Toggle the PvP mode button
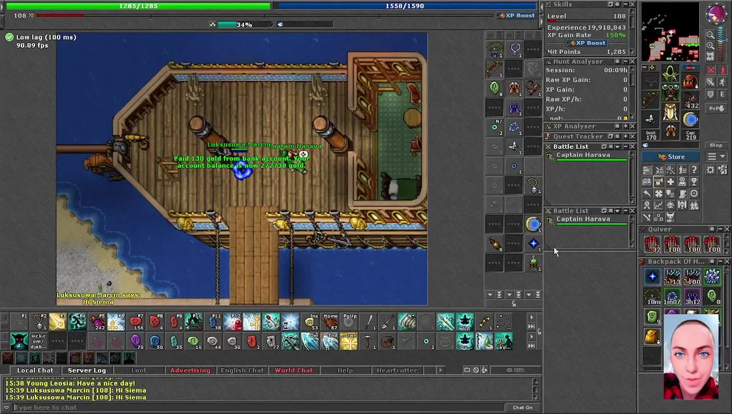The width and height of the screenshot is (732, 414). coord(716,108)
